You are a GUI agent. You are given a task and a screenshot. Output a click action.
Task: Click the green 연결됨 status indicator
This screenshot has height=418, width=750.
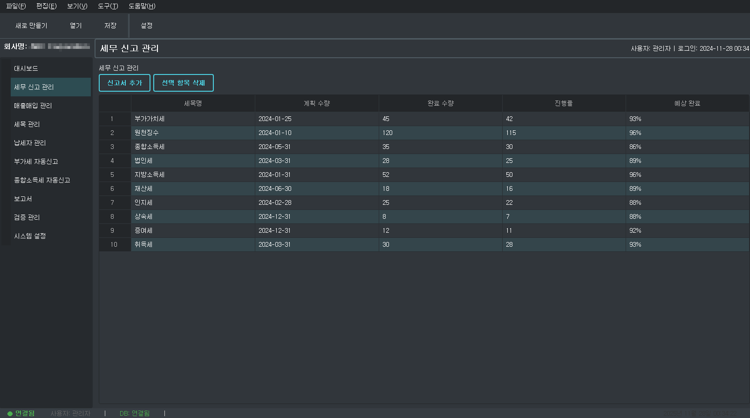coord(21,413)
